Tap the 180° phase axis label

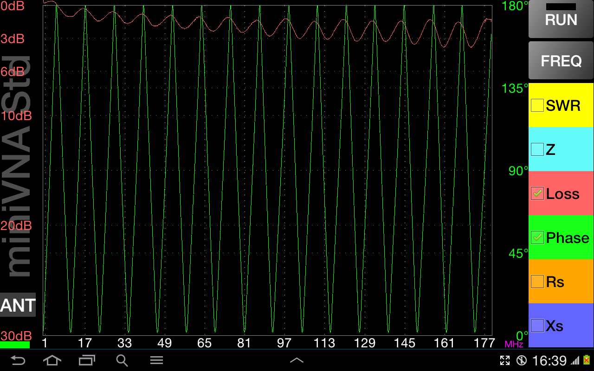tap(516, 6)
